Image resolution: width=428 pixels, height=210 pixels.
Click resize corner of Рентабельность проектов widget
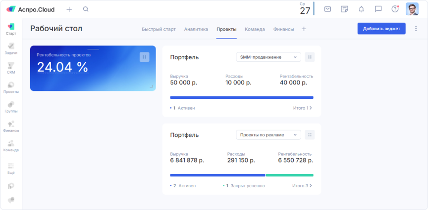151,86
